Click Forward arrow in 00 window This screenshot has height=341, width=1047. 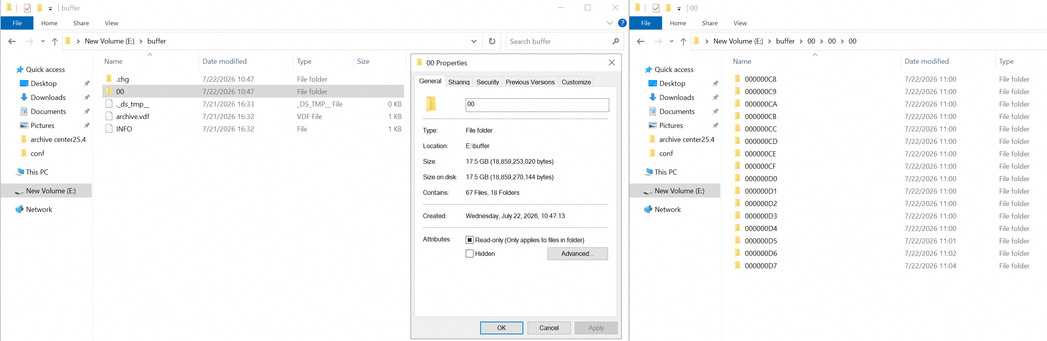(x=658, y=41)
